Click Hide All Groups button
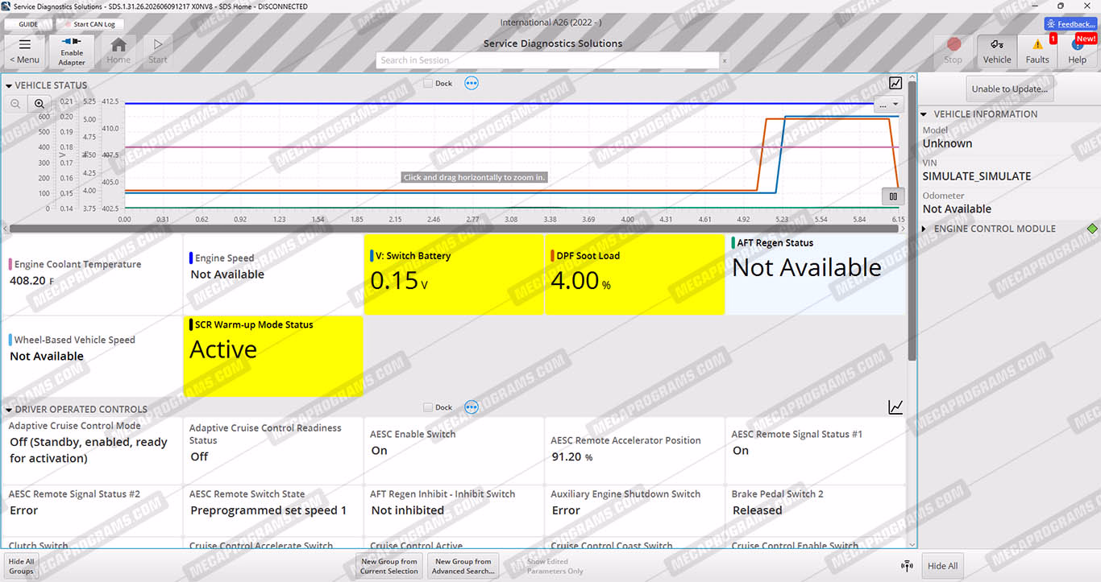1101x582 pixels. point(21,566)
